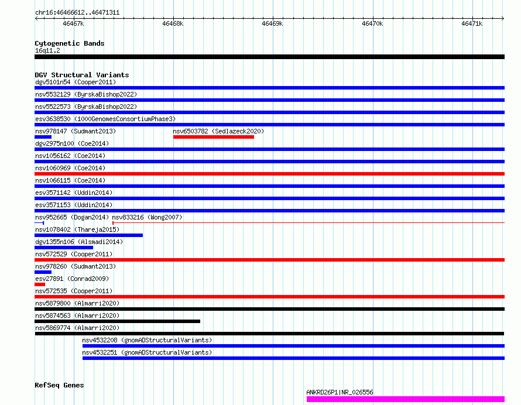Viewport: 521px width, 405px height.
Task: Click the small blue marker under nsv952665
Action: coord(40,222)
